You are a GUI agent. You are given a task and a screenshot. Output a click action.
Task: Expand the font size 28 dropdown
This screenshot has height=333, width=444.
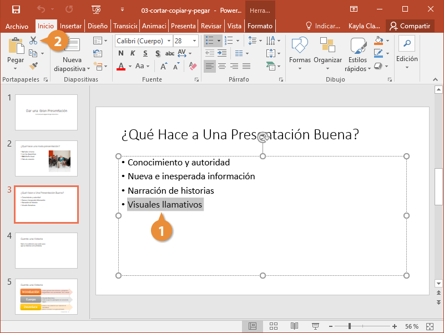click(194, 41)
